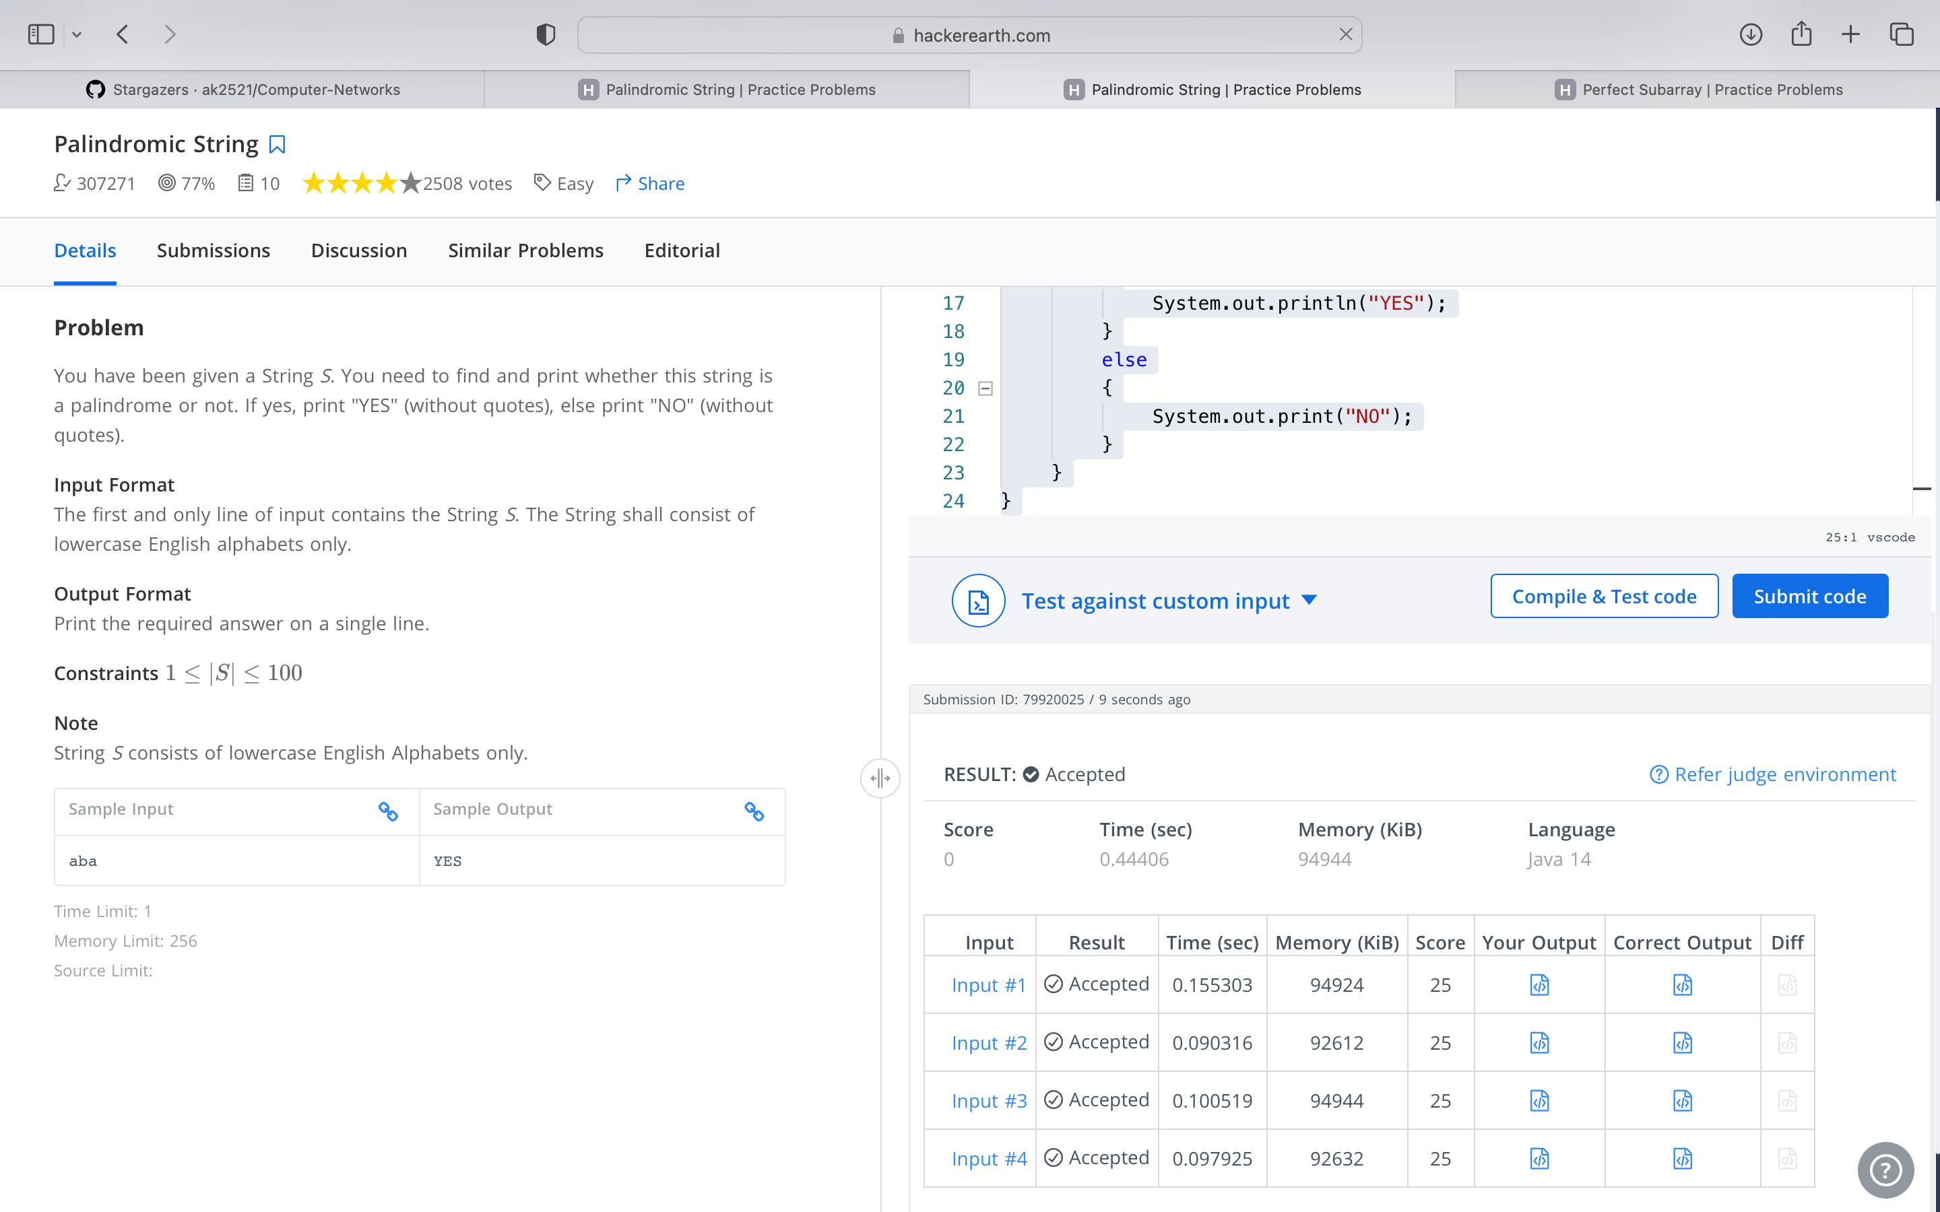Click the help question mark bubble
The height and width of the screenshot is (1212, 1940).
(x=1885, y=1170)
